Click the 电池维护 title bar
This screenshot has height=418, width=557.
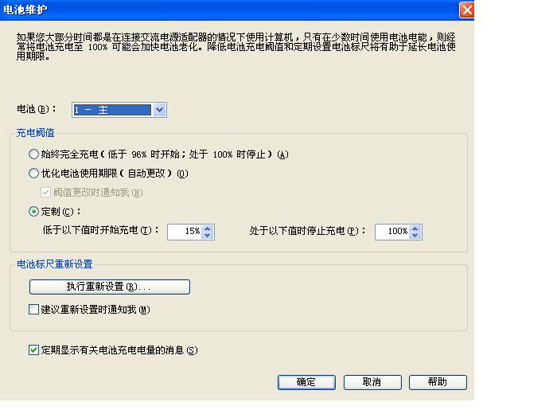coord(223,10)
